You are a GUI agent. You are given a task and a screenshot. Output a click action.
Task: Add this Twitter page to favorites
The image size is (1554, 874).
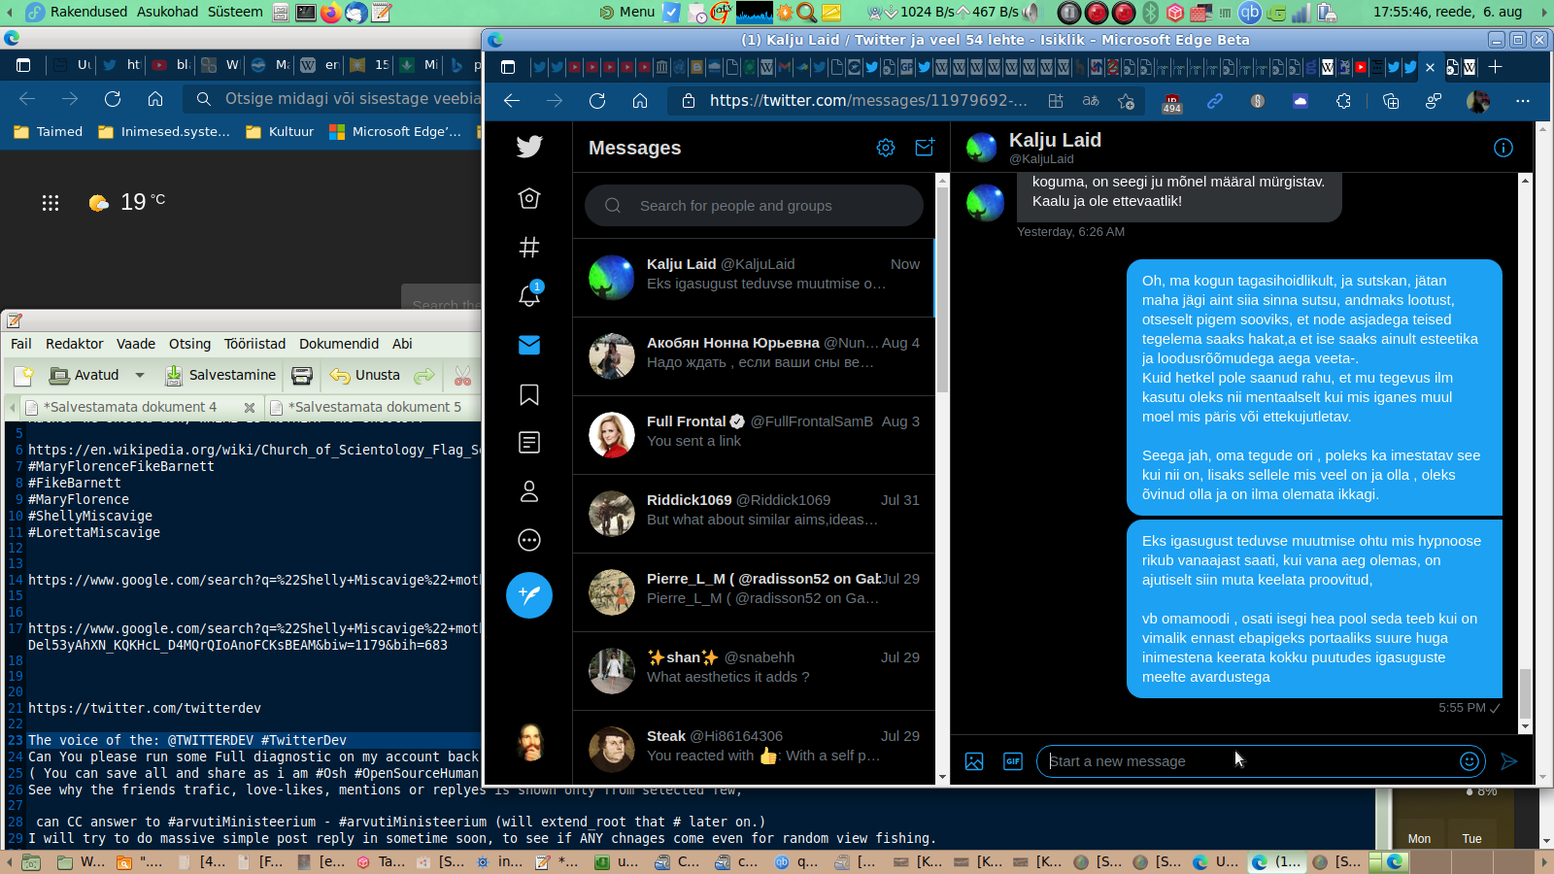point(1126,101)
